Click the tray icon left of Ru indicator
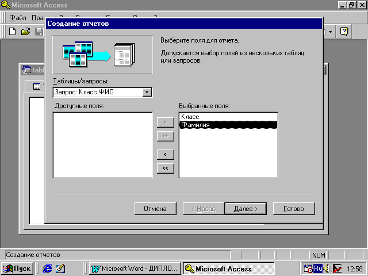This screenshot has width=368, height=276. (x=308, y=269)
